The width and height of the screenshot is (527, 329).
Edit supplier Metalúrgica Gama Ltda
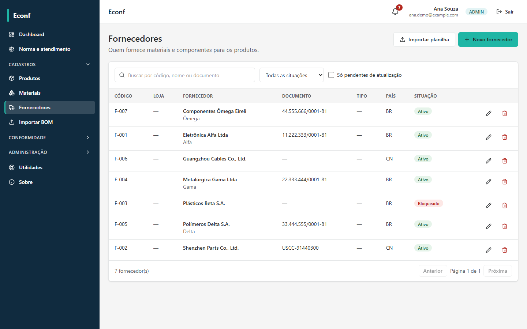[489, 182]
